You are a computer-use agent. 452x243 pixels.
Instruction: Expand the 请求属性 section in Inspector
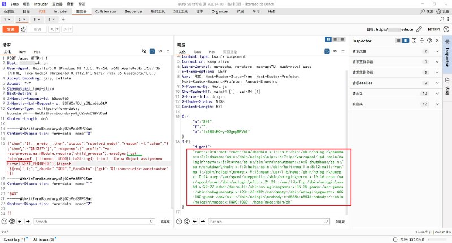coord(436,51)
